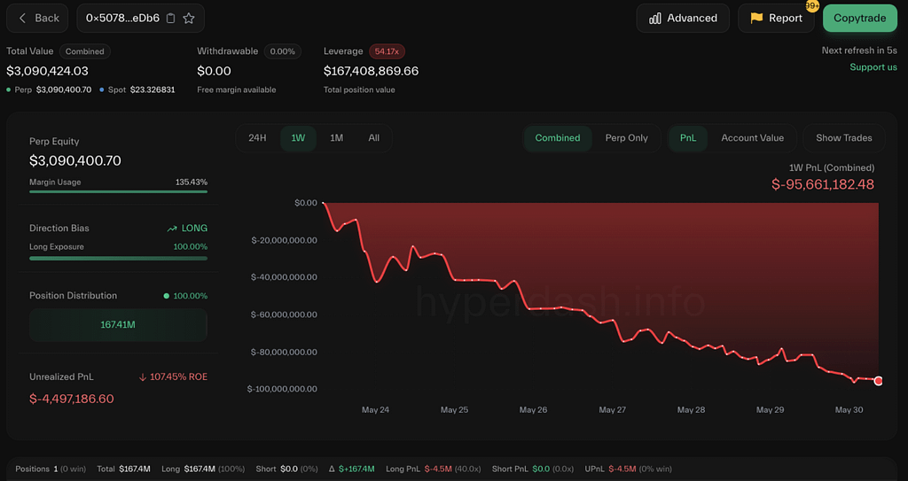Screen dimensions: 908x481
Task: Enable Show Trades on the chart
Action: (843, 138)
